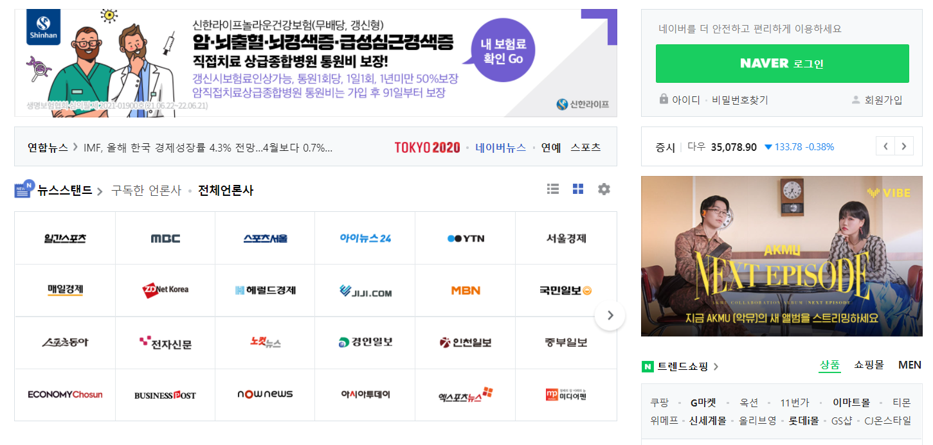Viewport: 933px width, 445px height.
Task: Show next stock index arrow
Action: [904, 146]
